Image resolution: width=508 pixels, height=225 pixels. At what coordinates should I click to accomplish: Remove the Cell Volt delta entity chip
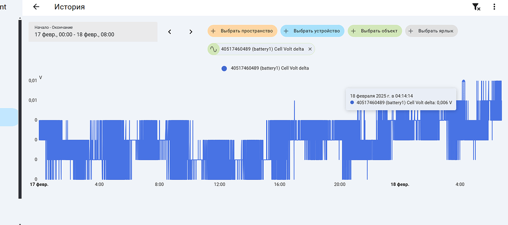pyautogui.click(x=310, y=49)
